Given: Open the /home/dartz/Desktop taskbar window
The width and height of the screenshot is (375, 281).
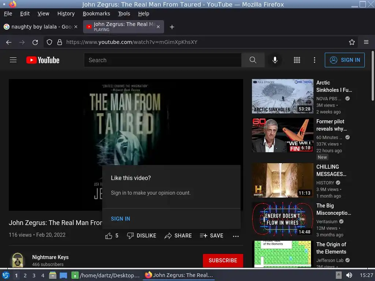Looking at the screenshot, I should point(106,275).
